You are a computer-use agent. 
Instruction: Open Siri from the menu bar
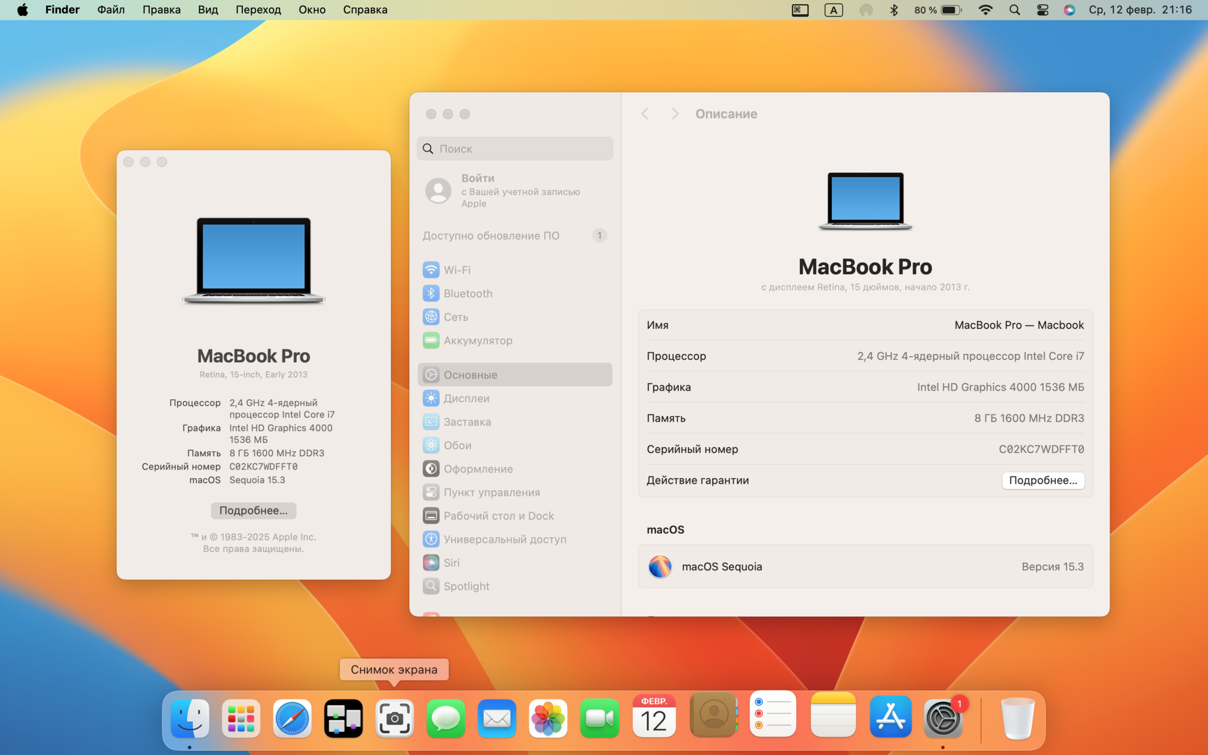pos(1069,10)
